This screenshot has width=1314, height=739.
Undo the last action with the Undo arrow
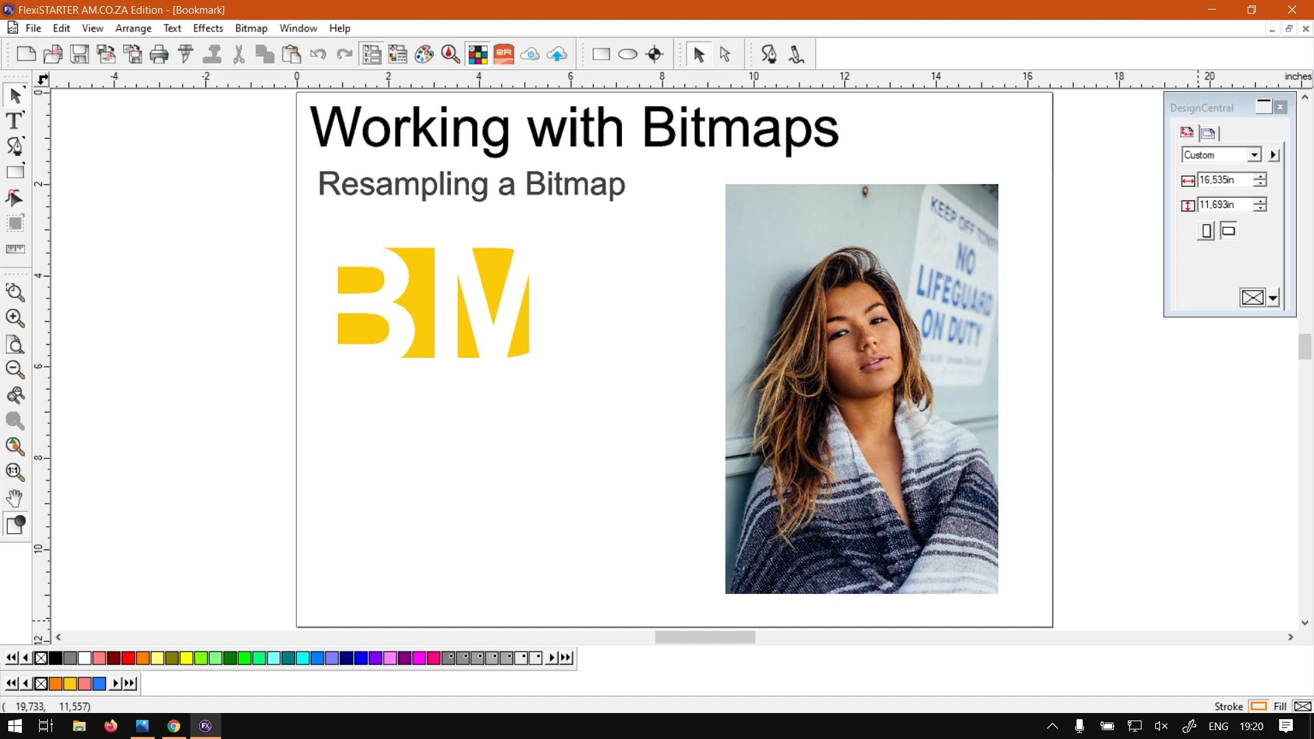pyautogui.click(x=318, y=54)
